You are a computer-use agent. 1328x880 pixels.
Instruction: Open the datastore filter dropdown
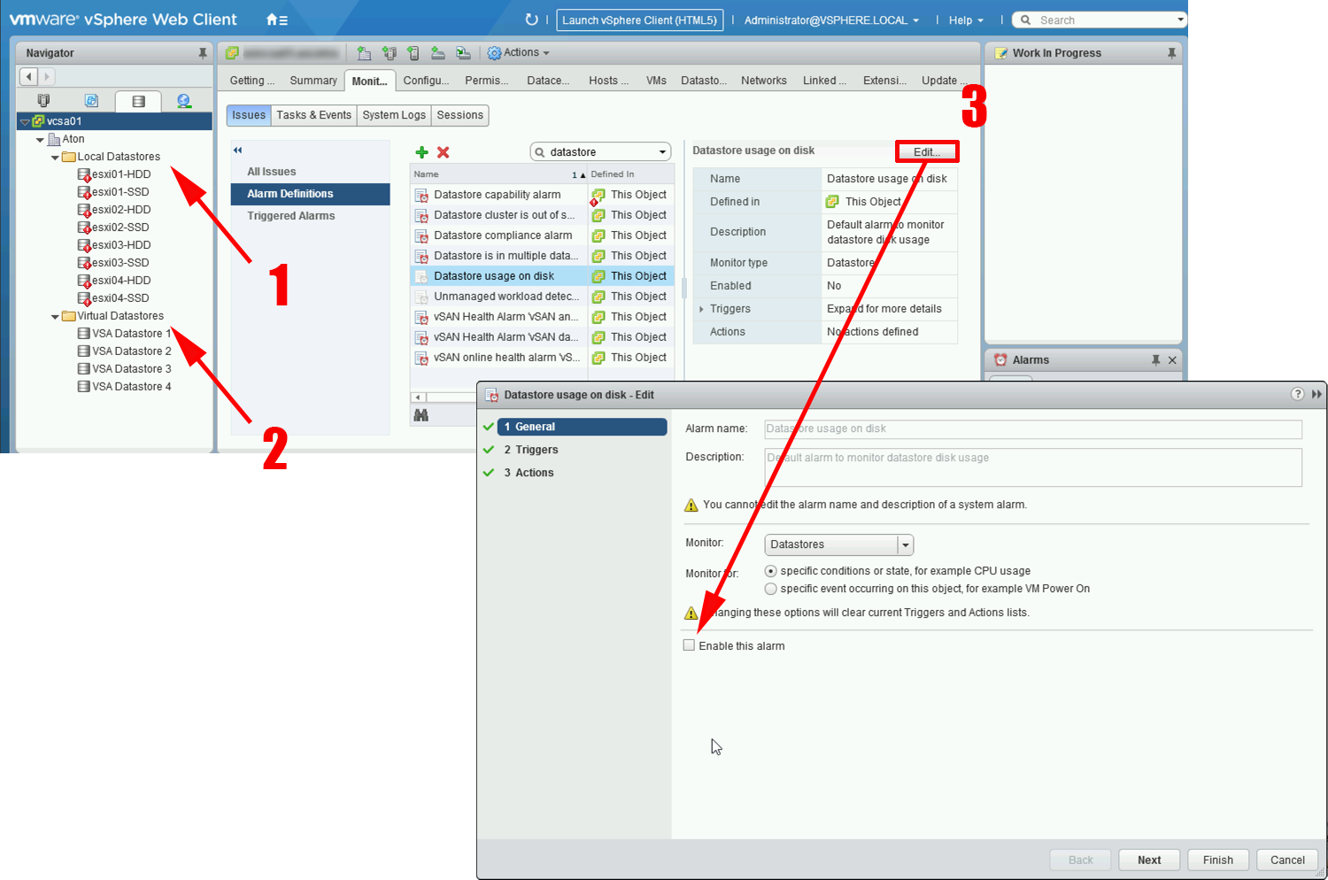point(662,152)
